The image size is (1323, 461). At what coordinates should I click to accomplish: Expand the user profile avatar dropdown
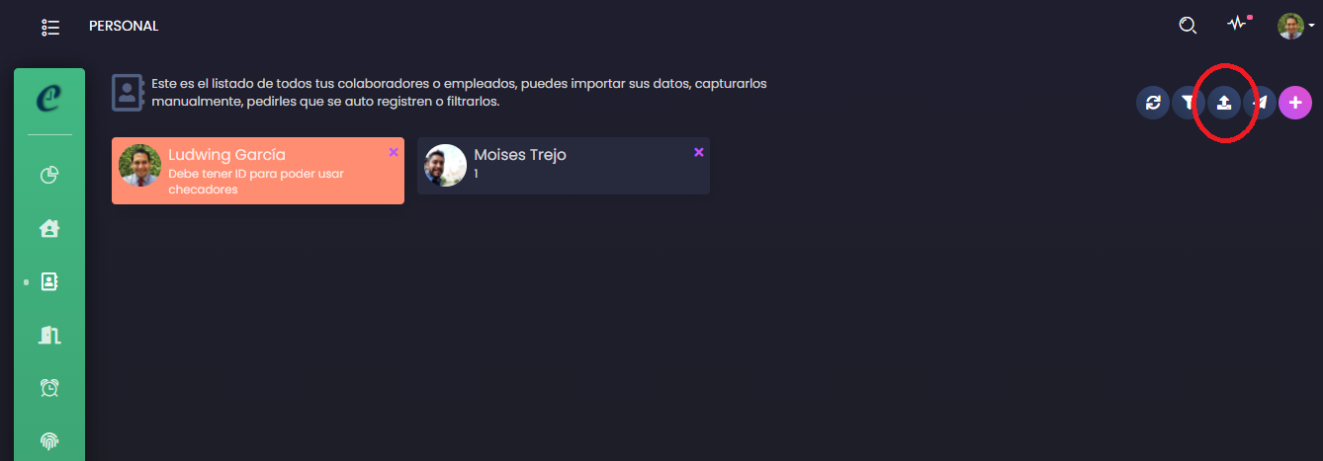click(1294, 26)
